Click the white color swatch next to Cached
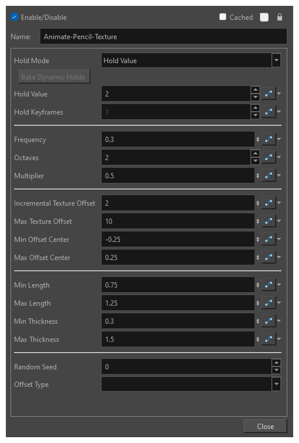The height and width of the screenshot is (443, 299). (265, 17)
